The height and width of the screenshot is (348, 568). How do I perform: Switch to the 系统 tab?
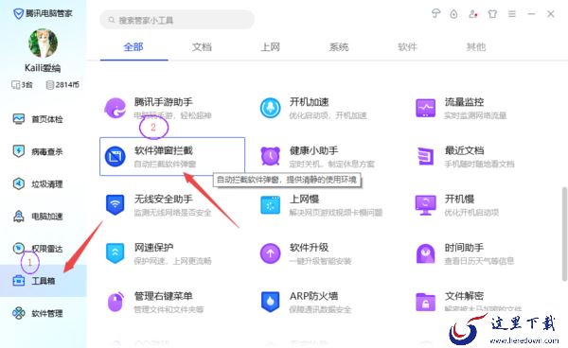point(339,46)
